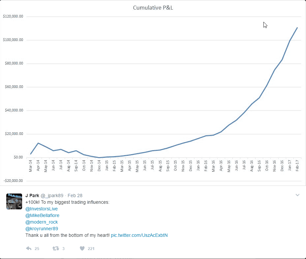This screenshot has height=259, width=306.
Task: Click the @_jpark89 handle
Action: 52,195
